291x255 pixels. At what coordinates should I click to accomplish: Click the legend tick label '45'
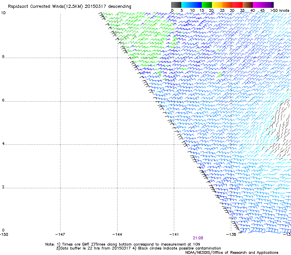click(x=262, y=11)
